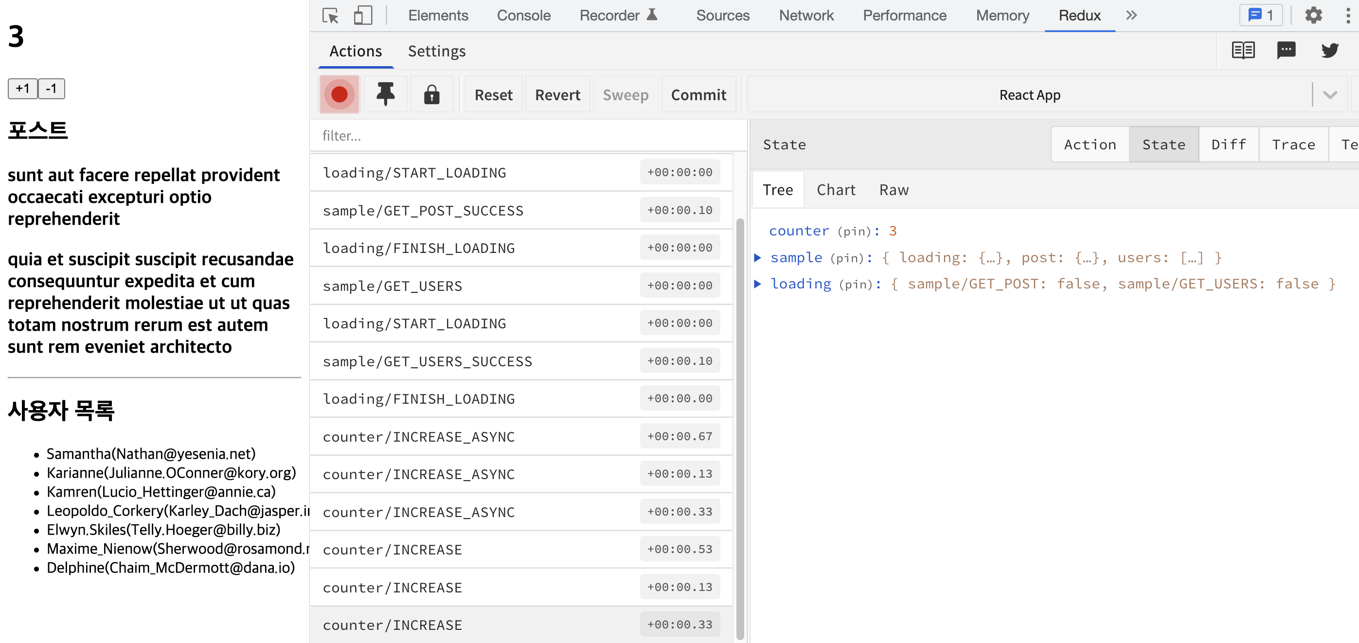This screenshot has width=1359, height=643.
Task: Switch inspector to State view
Action: [1163, 144]
